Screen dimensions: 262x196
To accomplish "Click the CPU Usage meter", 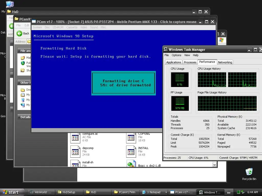I will coord(180,80).
